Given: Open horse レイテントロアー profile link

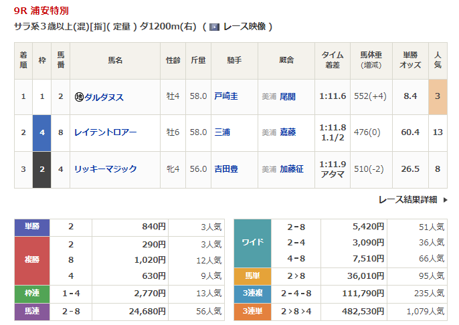Looking at the screenshot, I should (105, 132).
